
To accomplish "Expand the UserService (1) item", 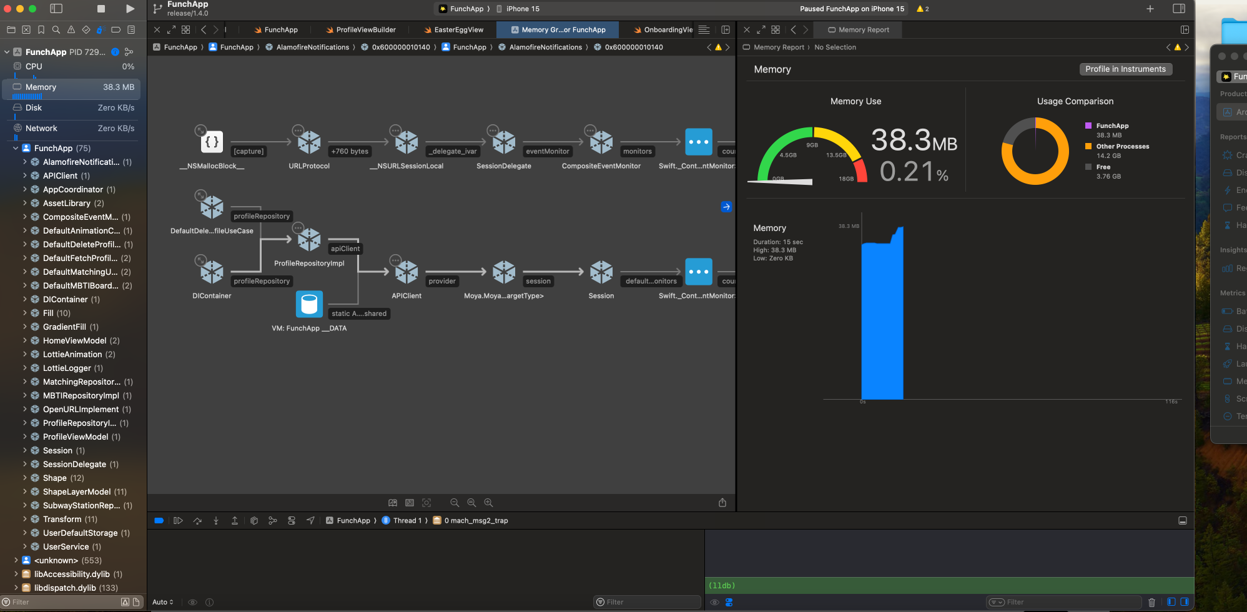I will point(25,546).
